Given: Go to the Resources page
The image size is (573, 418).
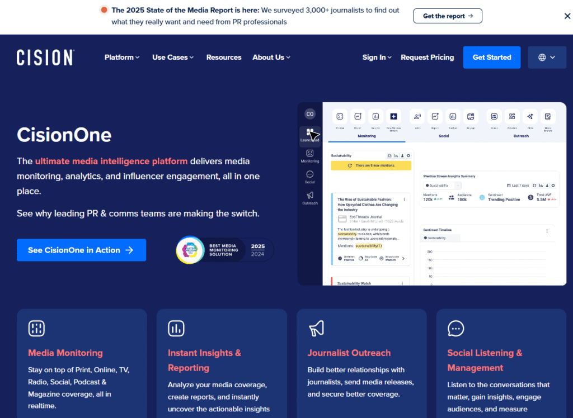Looking at the screenshot, I should tap(224, 57).
